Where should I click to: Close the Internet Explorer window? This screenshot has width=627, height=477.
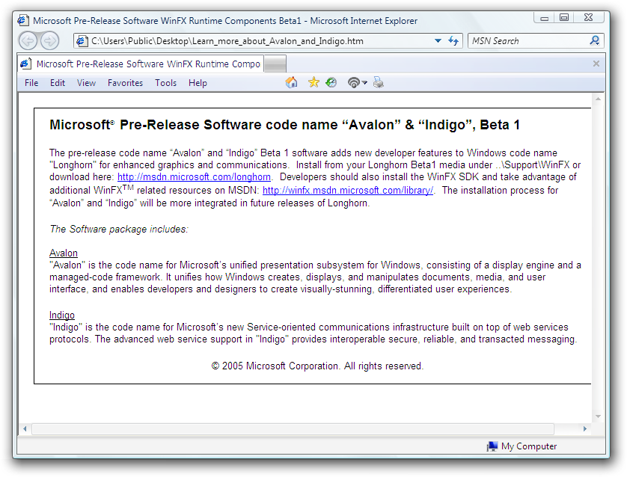pyautogui.click(x=588, y=18)
